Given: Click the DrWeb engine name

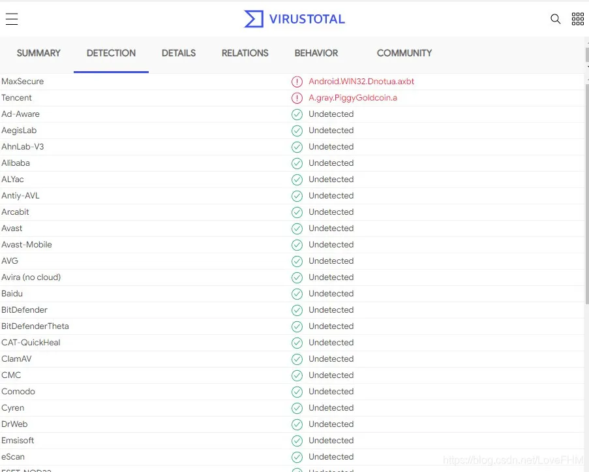Looking at the screenshot, I should 14,424.
